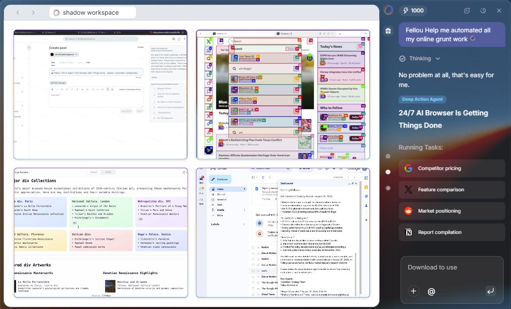Click the shadow workspace address bar

[x=93, y=12]
